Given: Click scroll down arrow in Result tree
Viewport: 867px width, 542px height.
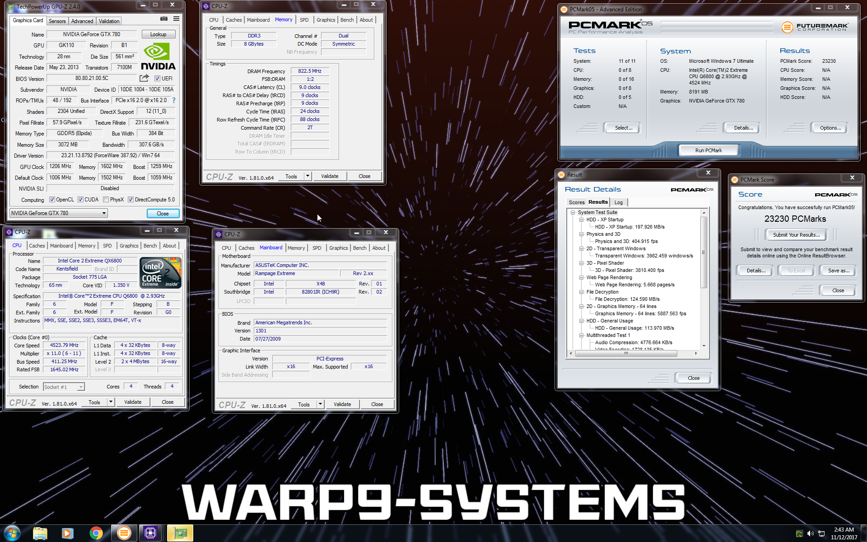Looking at the screenshot, I should (x=704, y=346).
